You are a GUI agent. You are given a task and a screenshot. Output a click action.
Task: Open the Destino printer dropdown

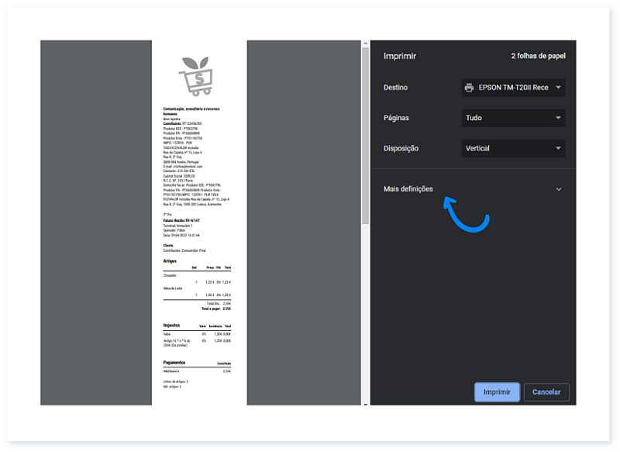[x=513, y=88]
